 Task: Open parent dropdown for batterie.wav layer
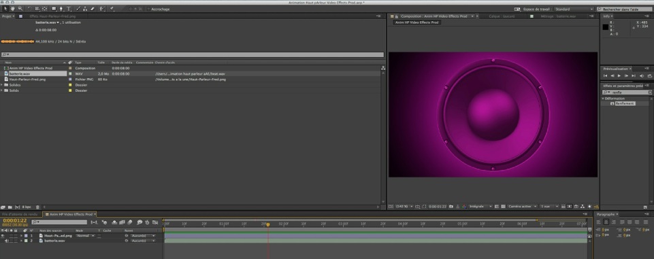tap(143, 241)
